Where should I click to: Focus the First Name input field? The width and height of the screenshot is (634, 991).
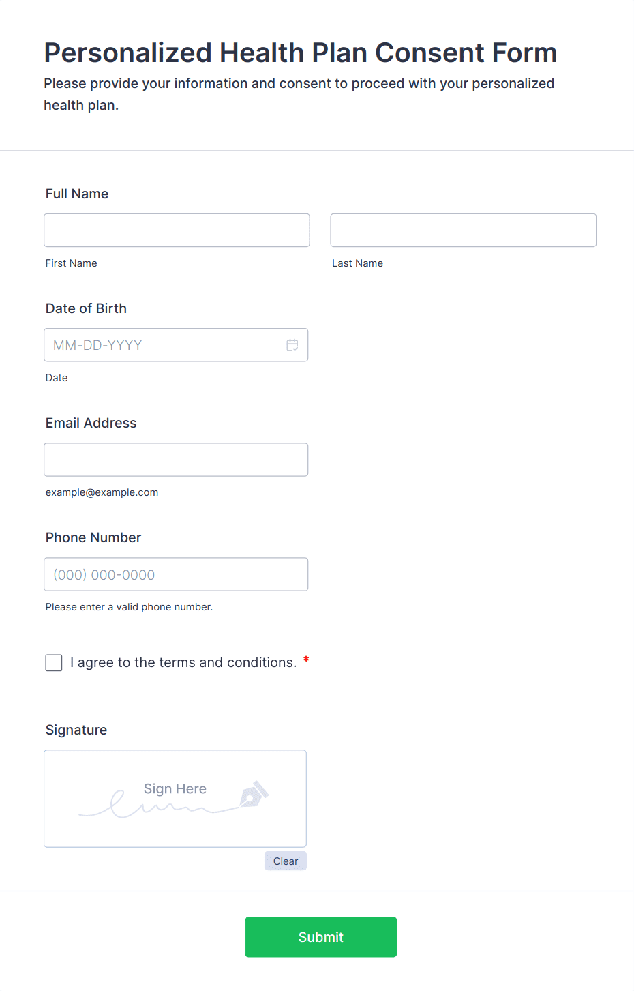(177, 231)
